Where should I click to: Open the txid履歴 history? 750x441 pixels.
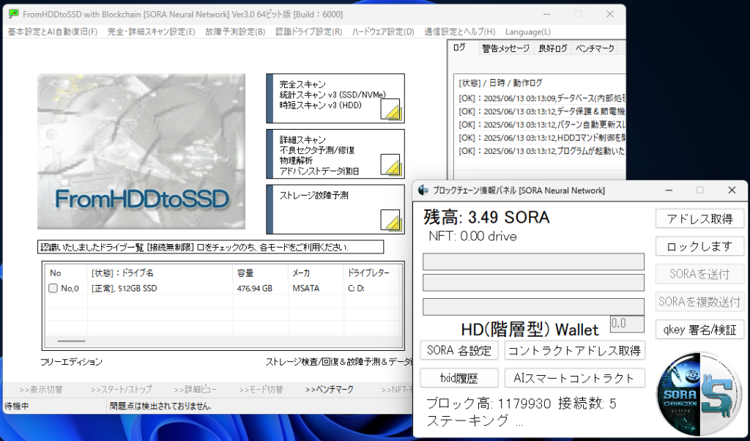click(459, 378)
